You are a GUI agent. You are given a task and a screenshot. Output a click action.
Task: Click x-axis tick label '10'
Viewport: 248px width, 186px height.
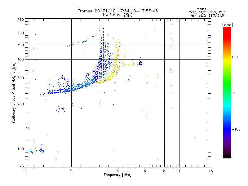point(179,171)
